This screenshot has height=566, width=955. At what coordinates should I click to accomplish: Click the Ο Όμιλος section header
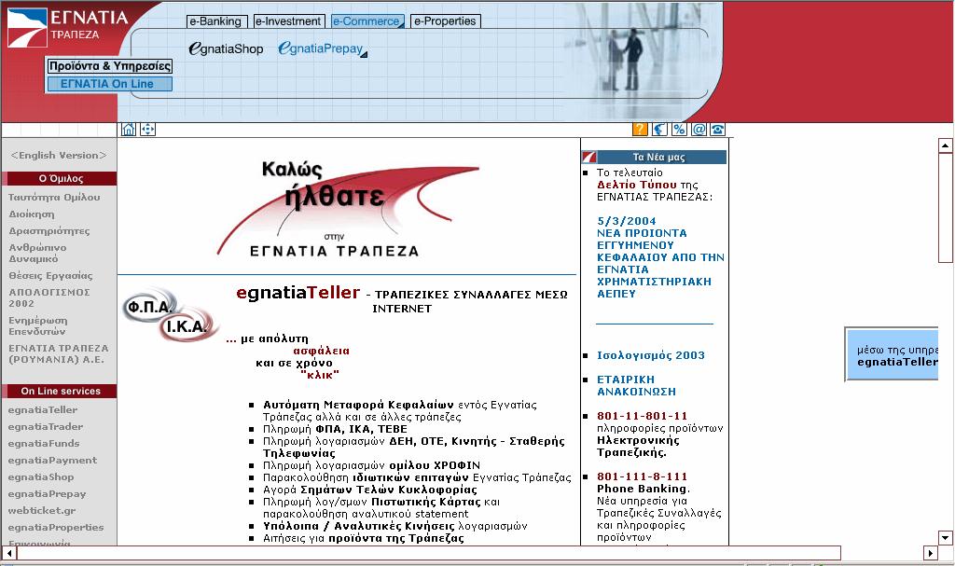click(x=59, y=178)
